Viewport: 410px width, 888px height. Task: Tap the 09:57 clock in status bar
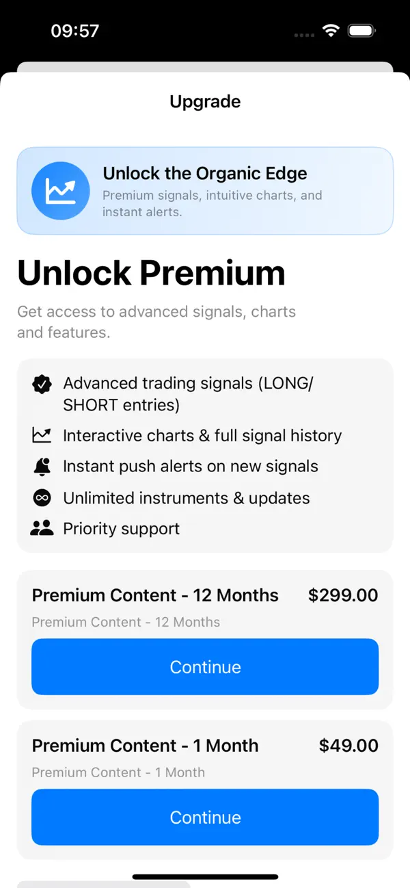coord(74,31)
